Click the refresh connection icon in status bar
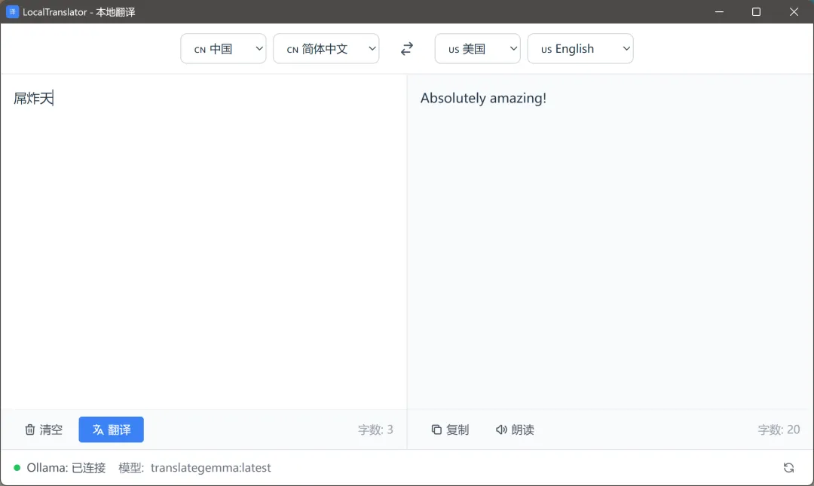The width and height of the screenshot is (814, 486). [x=788, y=468]
